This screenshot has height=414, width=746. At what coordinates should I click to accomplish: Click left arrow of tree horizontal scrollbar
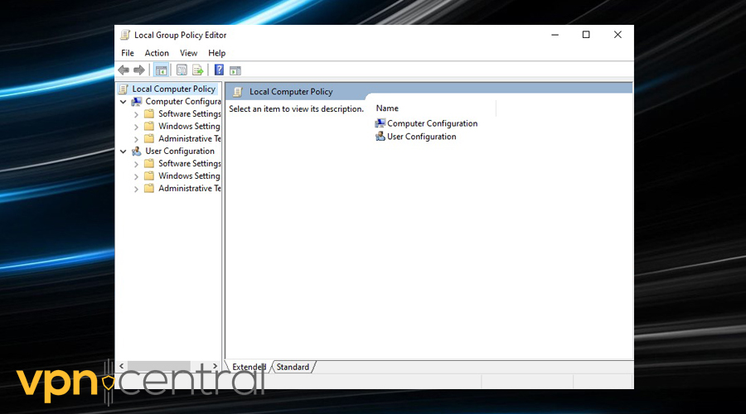121,366
